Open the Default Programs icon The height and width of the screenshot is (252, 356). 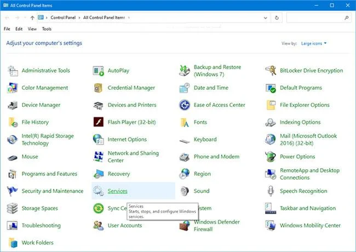tap(271, 88)
